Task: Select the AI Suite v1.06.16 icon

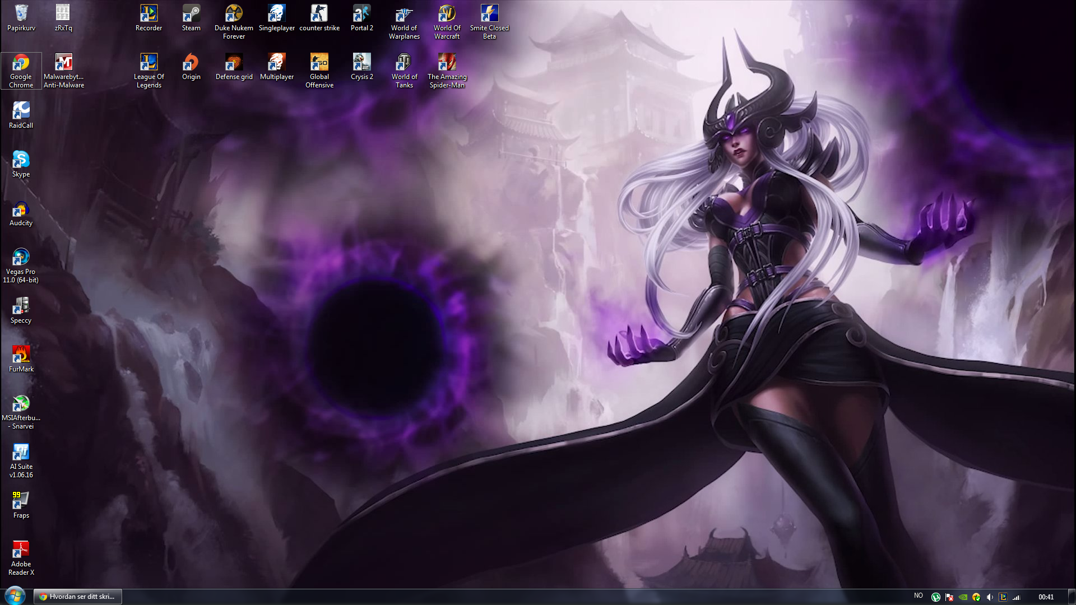Action: coord(21,460)
